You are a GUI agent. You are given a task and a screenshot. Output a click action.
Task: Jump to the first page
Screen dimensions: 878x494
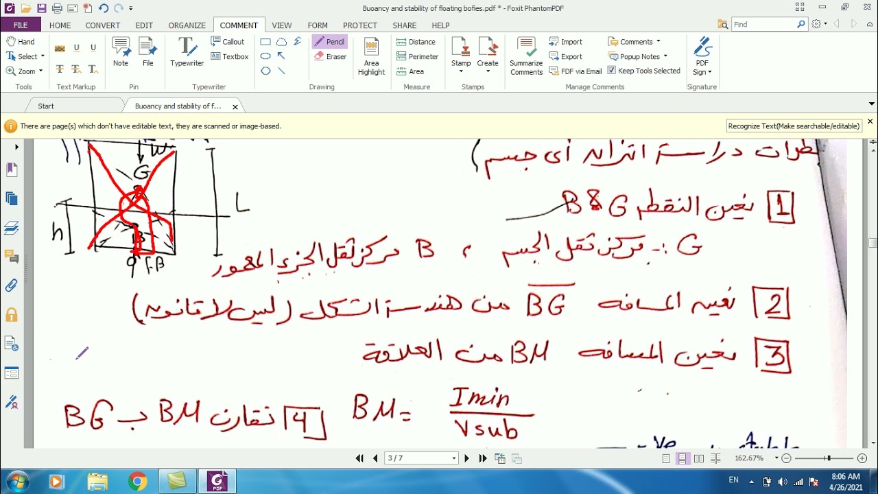[359, 458]
